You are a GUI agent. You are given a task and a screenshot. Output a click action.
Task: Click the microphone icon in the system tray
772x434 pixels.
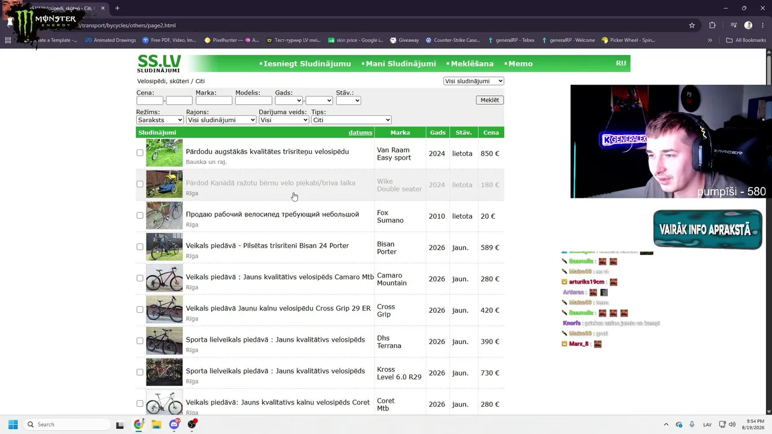click(692, 424)
